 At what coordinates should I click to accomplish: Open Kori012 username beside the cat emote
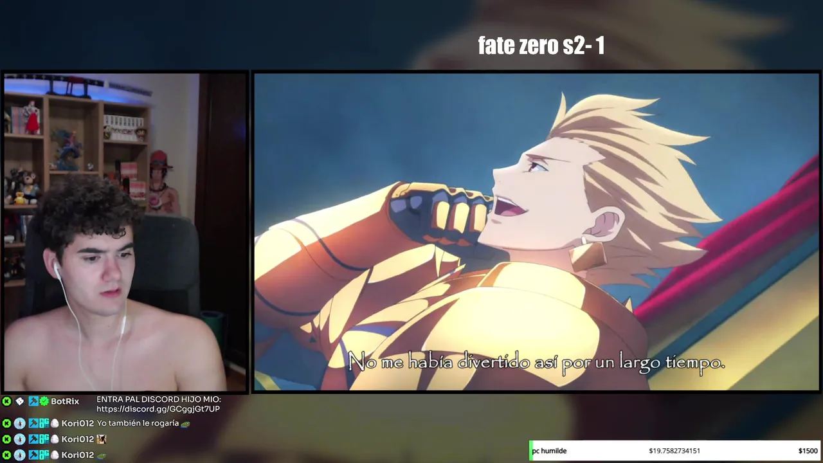[78, 439]
